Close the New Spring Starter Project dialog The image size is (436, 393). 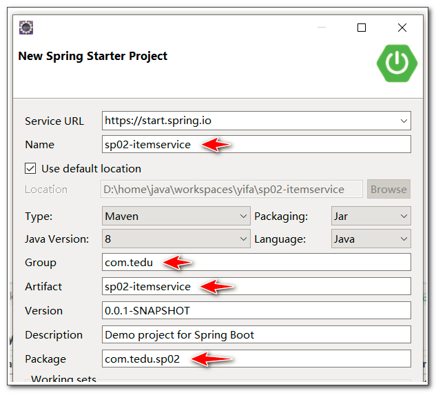(x=402, y=28)
